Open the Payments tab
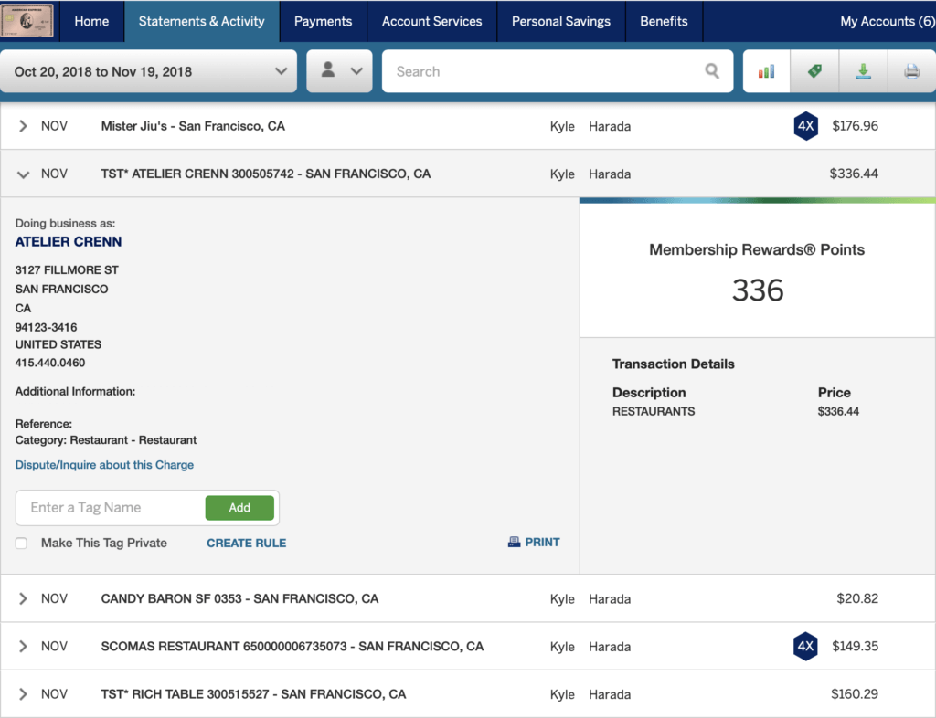Screen dimensions: 936x718 click(x=323, y=22)
